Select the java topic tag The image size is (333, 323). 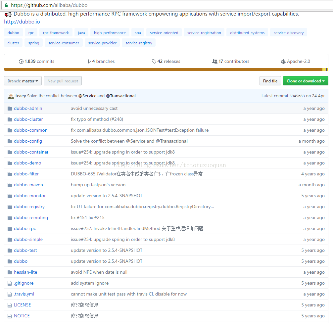[81, 33]
